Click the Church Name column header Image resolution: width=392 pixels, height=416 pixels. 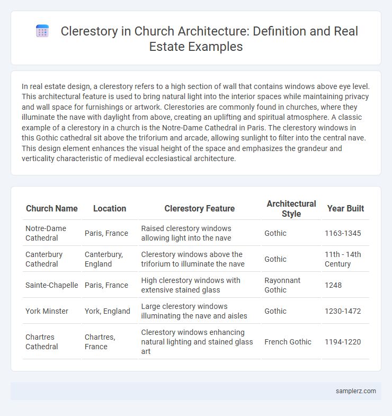click(x=52, y=209)
